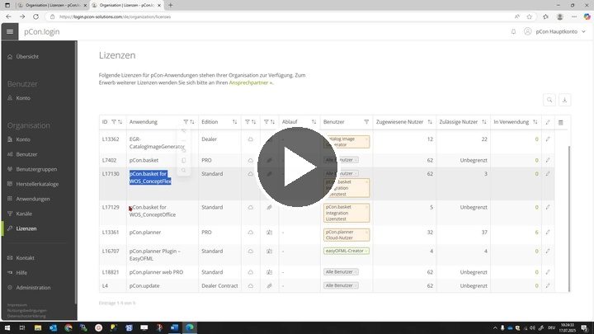
Task: Go back with the browser back arrow
Action: 9,16
